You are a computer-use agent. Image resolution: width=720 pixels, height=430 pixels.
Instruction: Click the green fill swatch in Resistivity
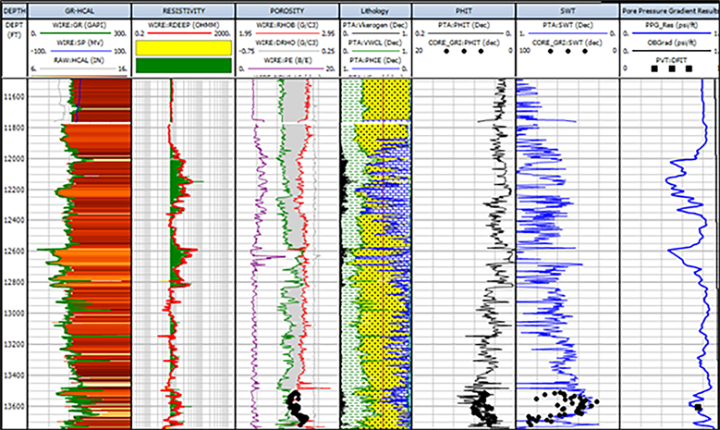click(182, 65)
